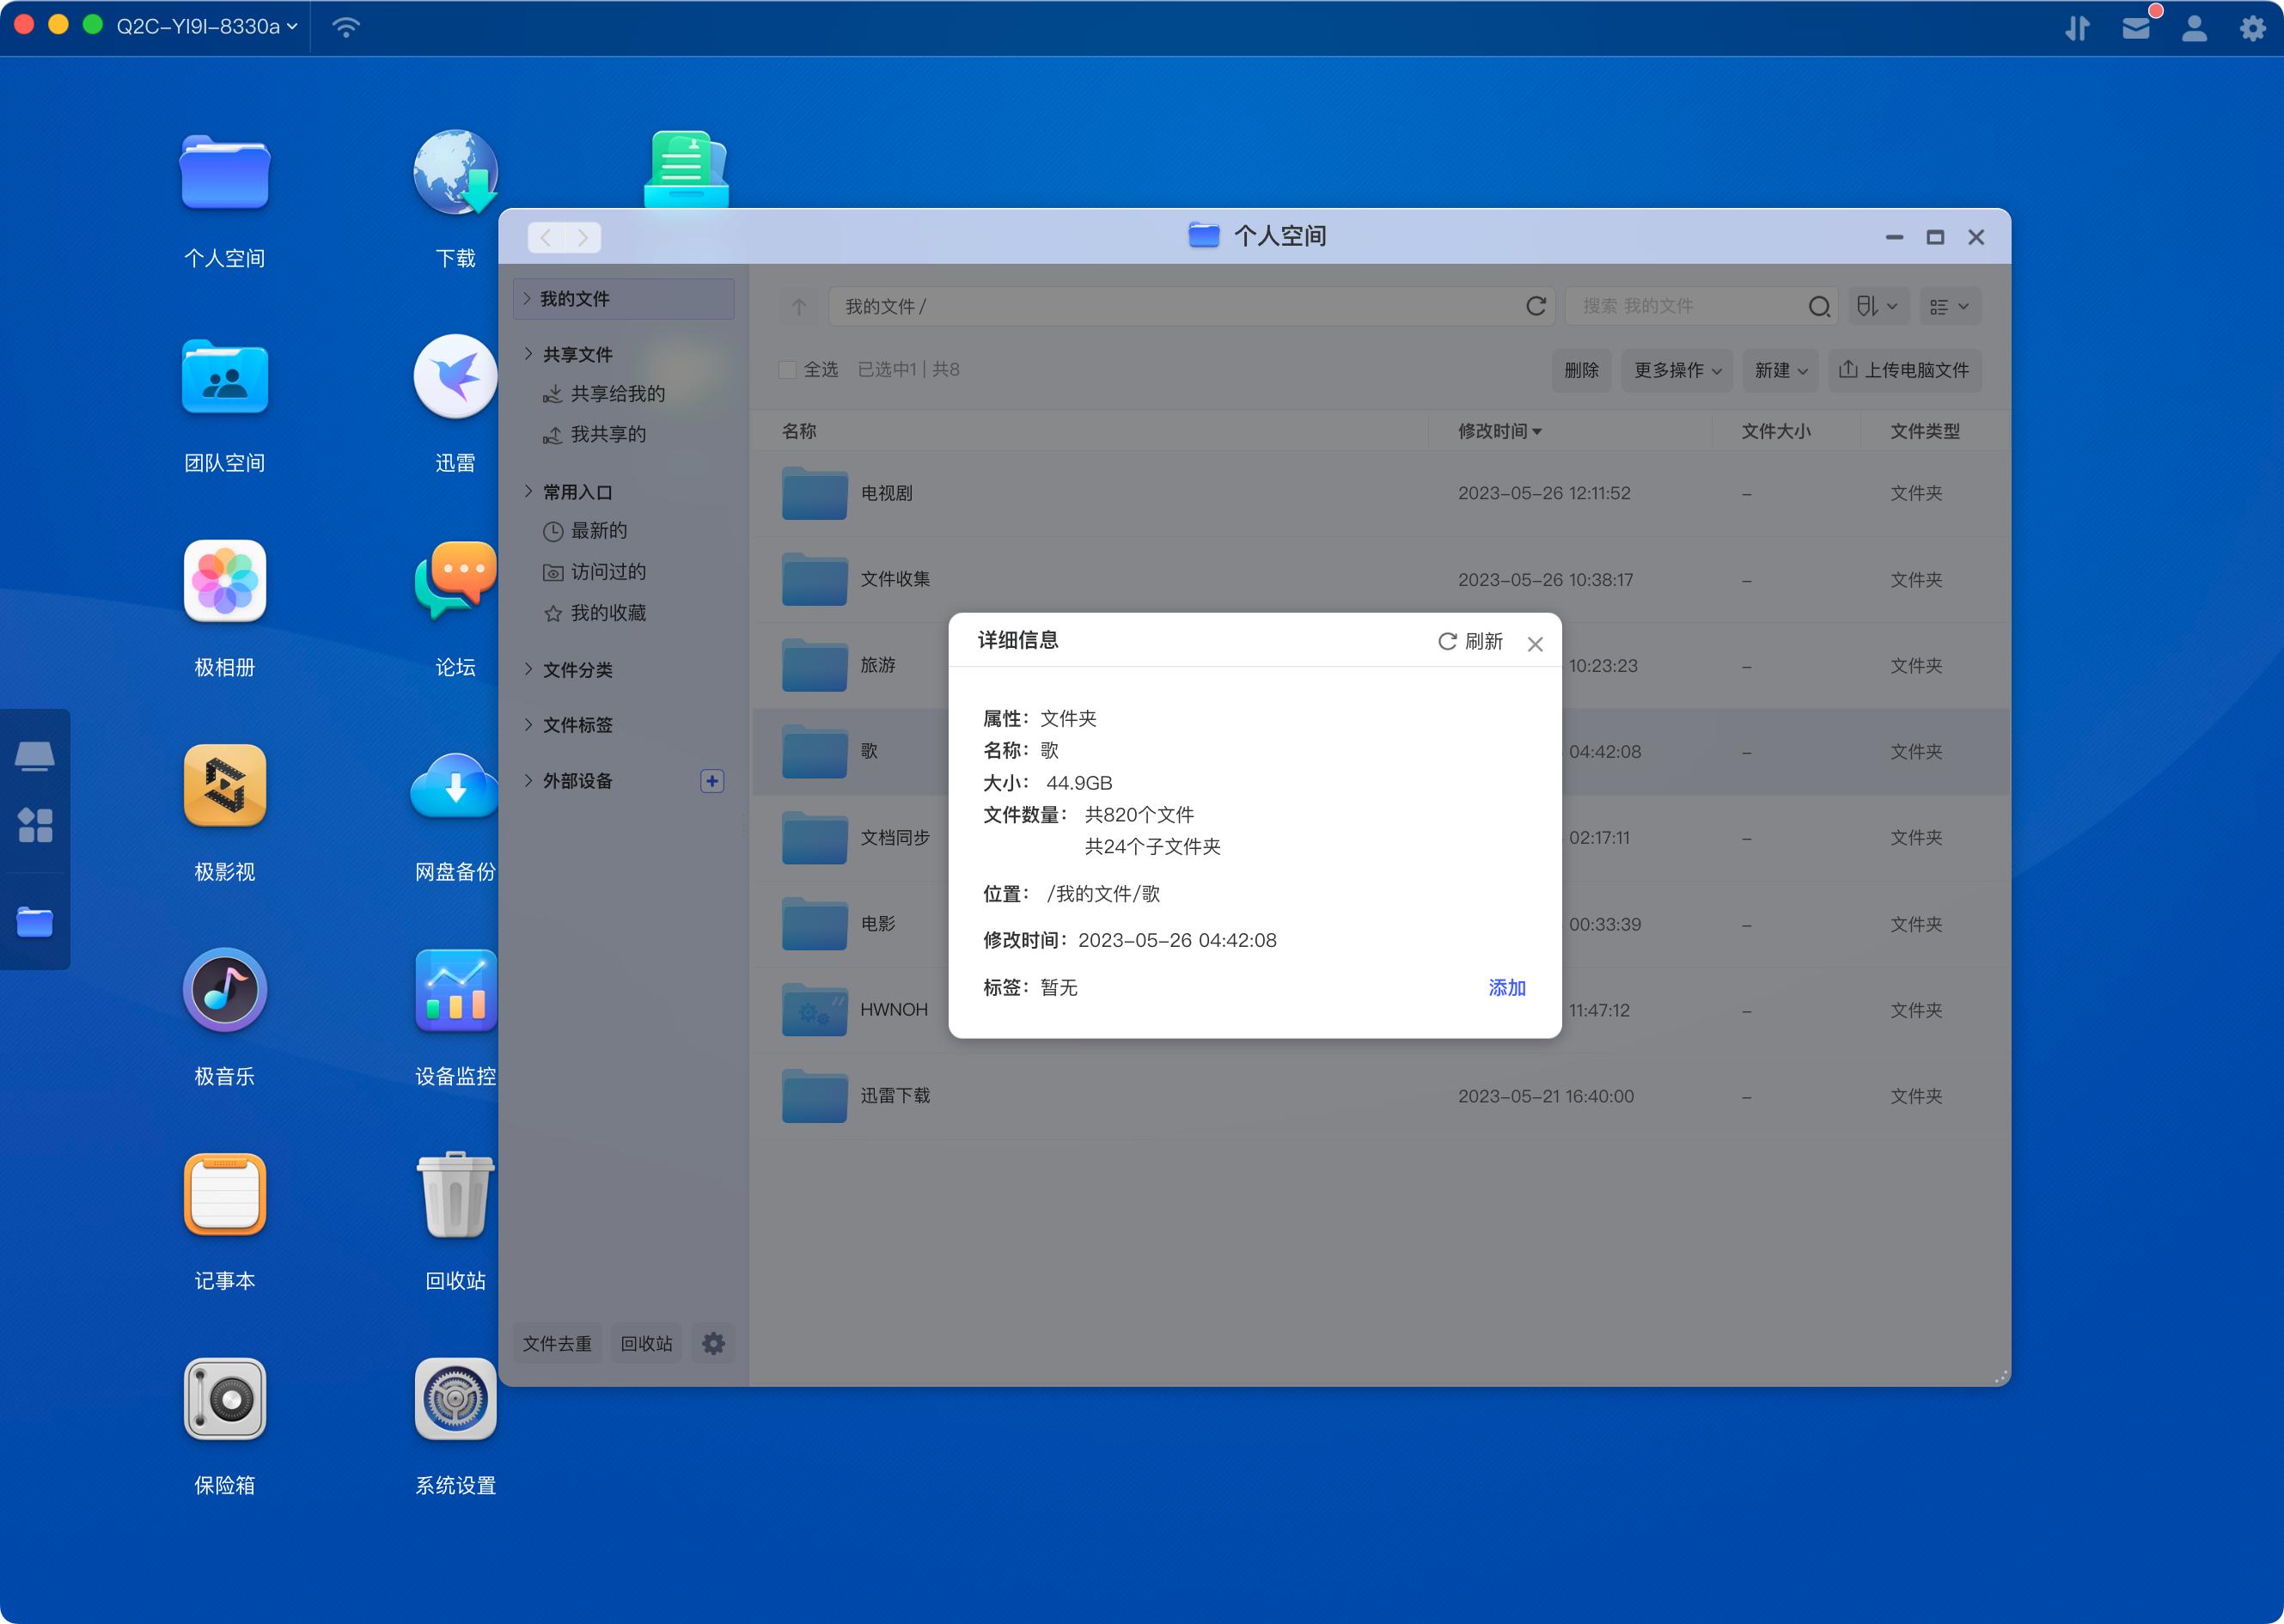Screen dimensions: 2284x1624
Task: Click the plus icon next to 外部设备
Action: (712, 781)
